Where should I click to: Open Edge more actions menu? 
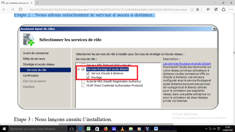[231, 9]
